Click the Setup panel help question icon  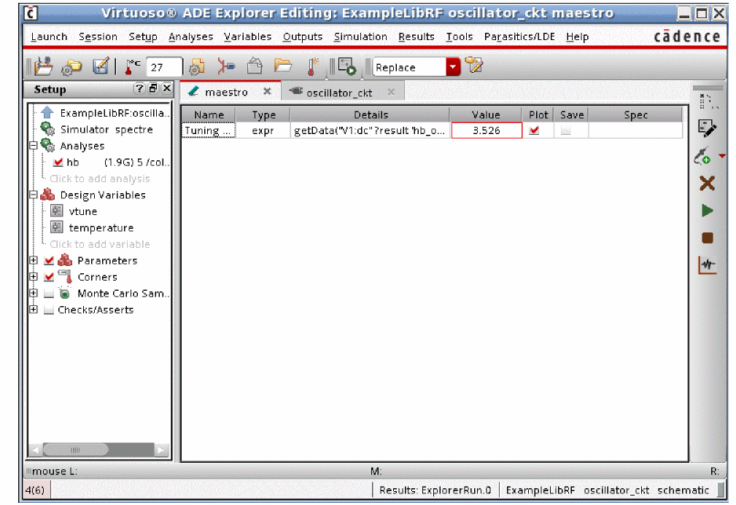click(x=139, y=88)
